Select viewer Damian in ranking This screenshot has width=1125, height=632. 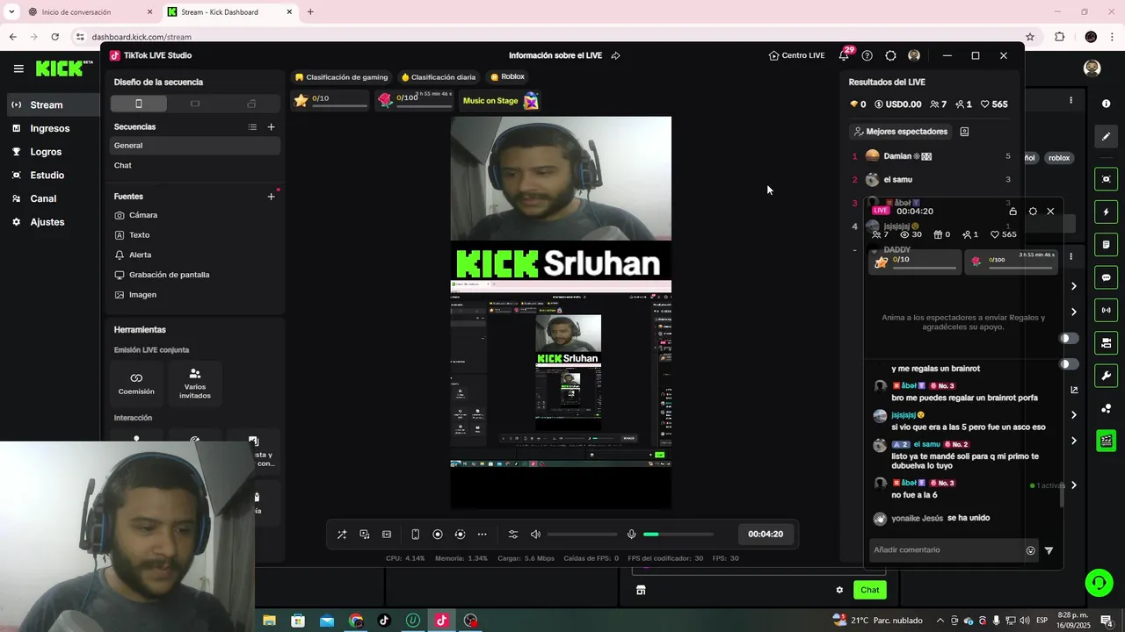pyautogui.click(x=932, y=156)
